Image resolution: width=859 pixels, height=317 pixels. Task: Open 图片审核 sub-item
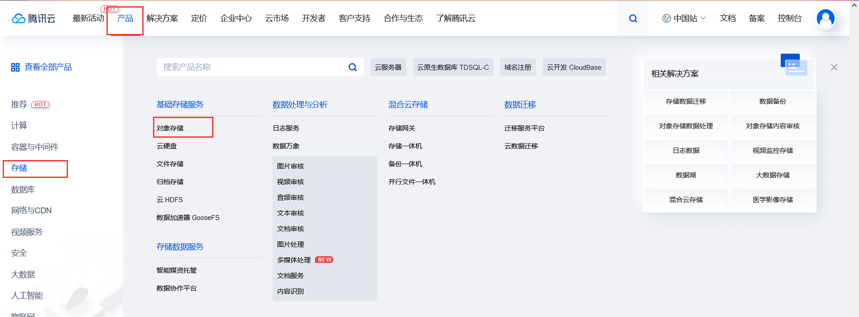[290, 166]
